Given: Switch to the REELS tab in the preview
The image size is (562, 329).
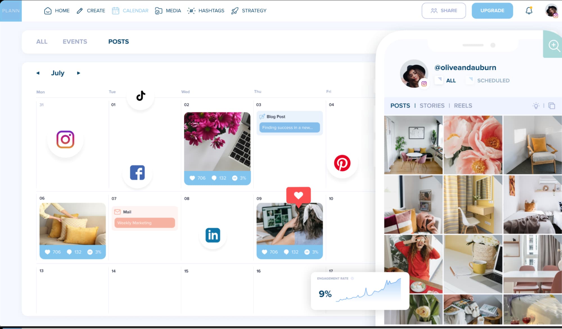Looking at the screenshot, I should (463, 106).
